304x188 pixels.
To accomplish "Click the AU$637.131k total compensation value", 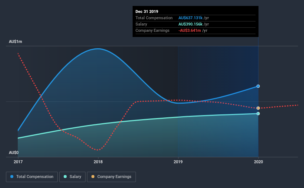I will [x=190, y=18].
